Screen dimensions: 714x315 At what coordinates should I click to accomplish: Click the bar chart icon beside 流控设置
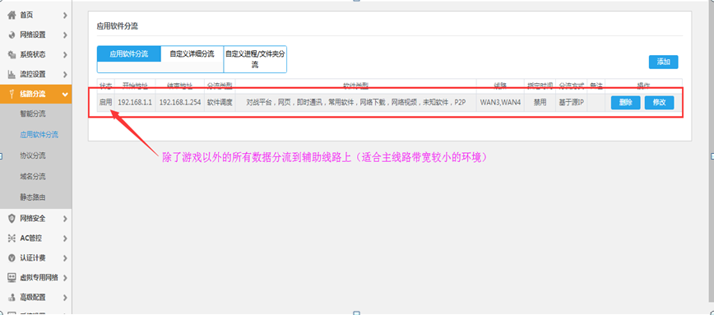(x=12, y=74)
